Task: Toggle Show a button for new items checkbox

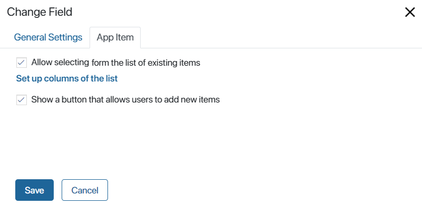Action: 22,100
